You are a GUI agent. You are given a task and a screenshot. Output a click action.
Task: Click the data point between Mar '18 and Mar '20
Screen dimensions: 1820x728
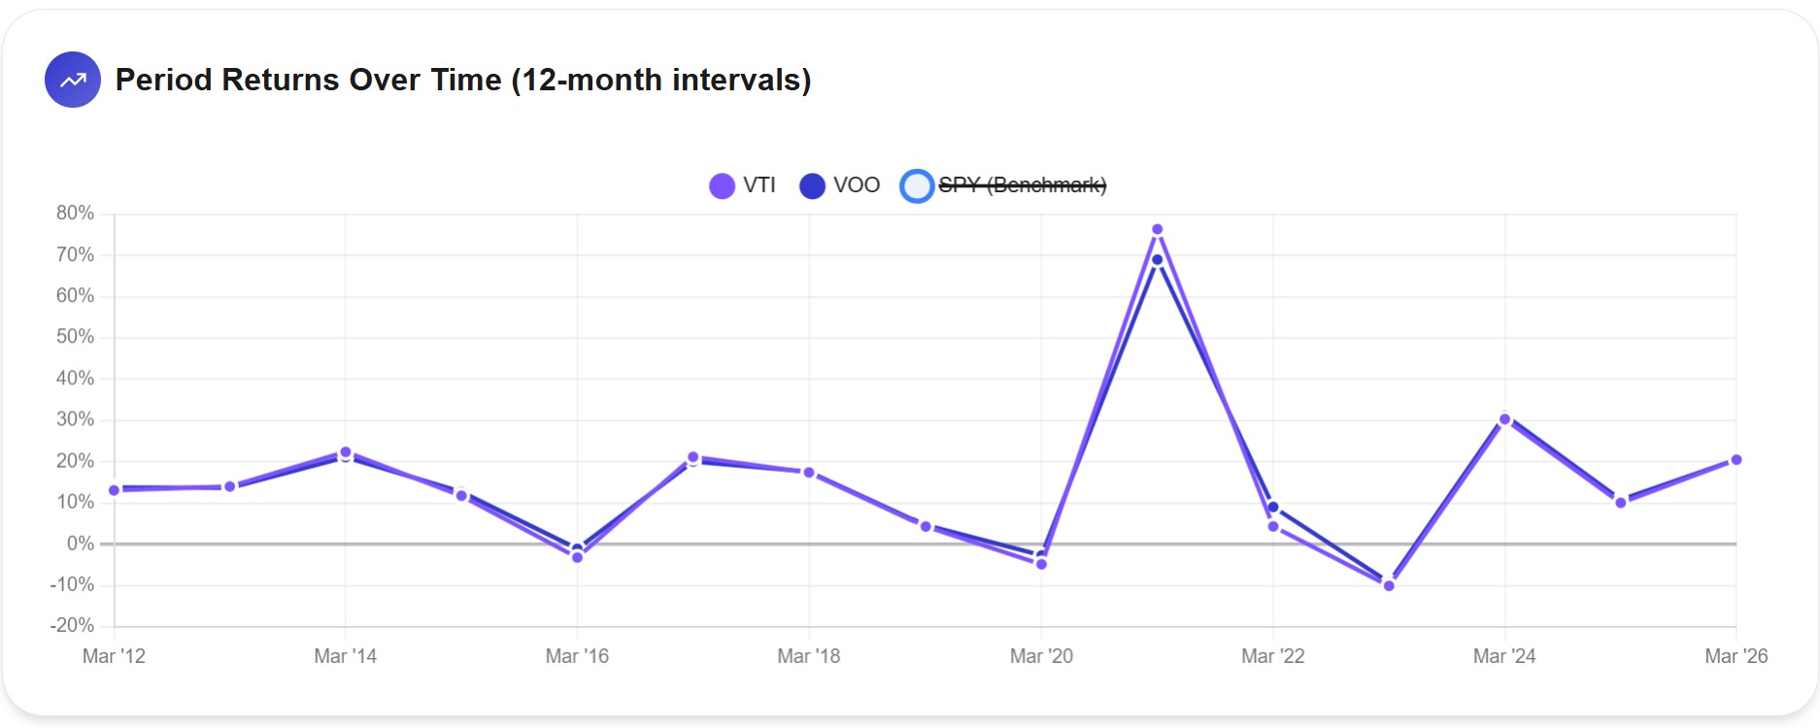click(x=926, y=526)
